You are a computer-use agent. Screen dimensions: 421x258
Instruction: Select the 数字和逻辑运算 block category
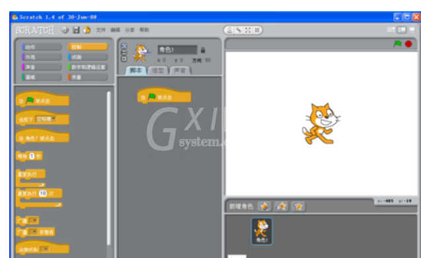[88, 67]
